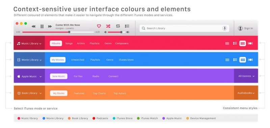
Task: Toggle shuffle playback
Action: click(x=108, y=26)
